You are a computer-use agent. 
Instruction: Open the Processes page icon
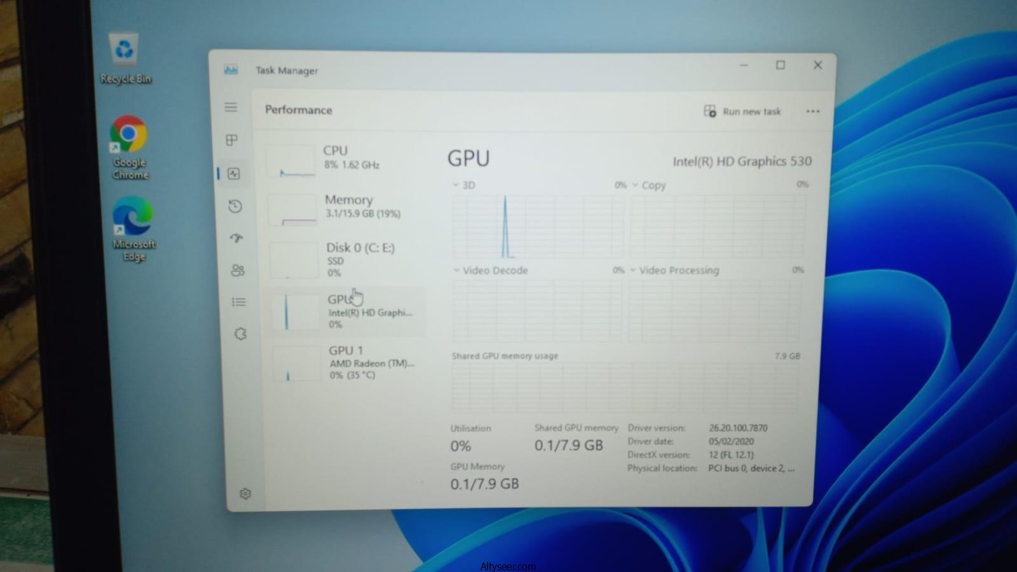232,140
